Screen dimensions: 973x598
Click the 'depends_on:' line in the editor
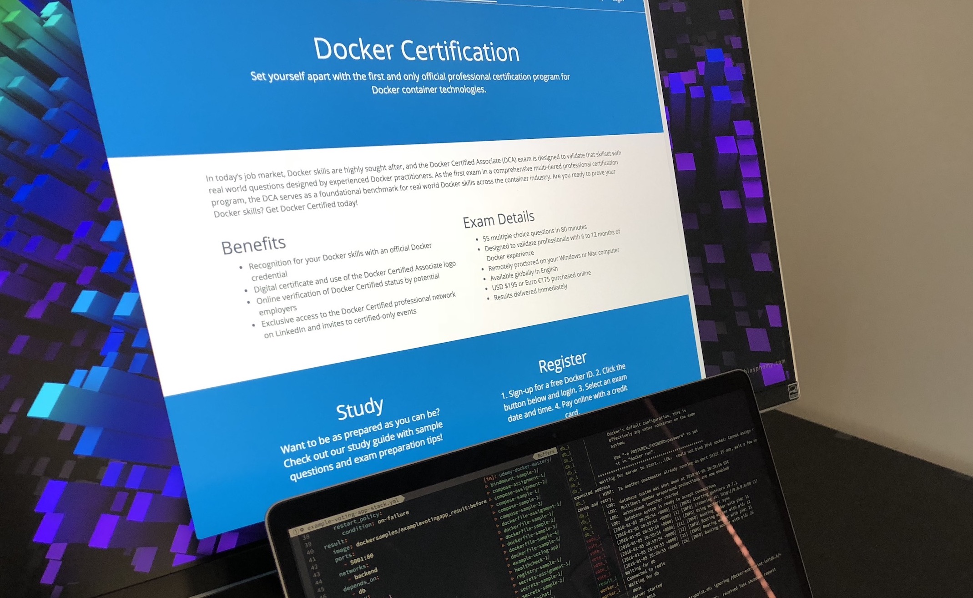(361, 584)
